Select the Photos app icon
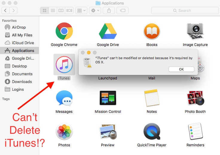Viewport: 220px width, 155px height. [x=64, y=131]
